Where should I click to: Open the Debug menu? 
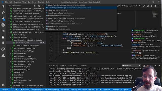[x=34, y=2]
